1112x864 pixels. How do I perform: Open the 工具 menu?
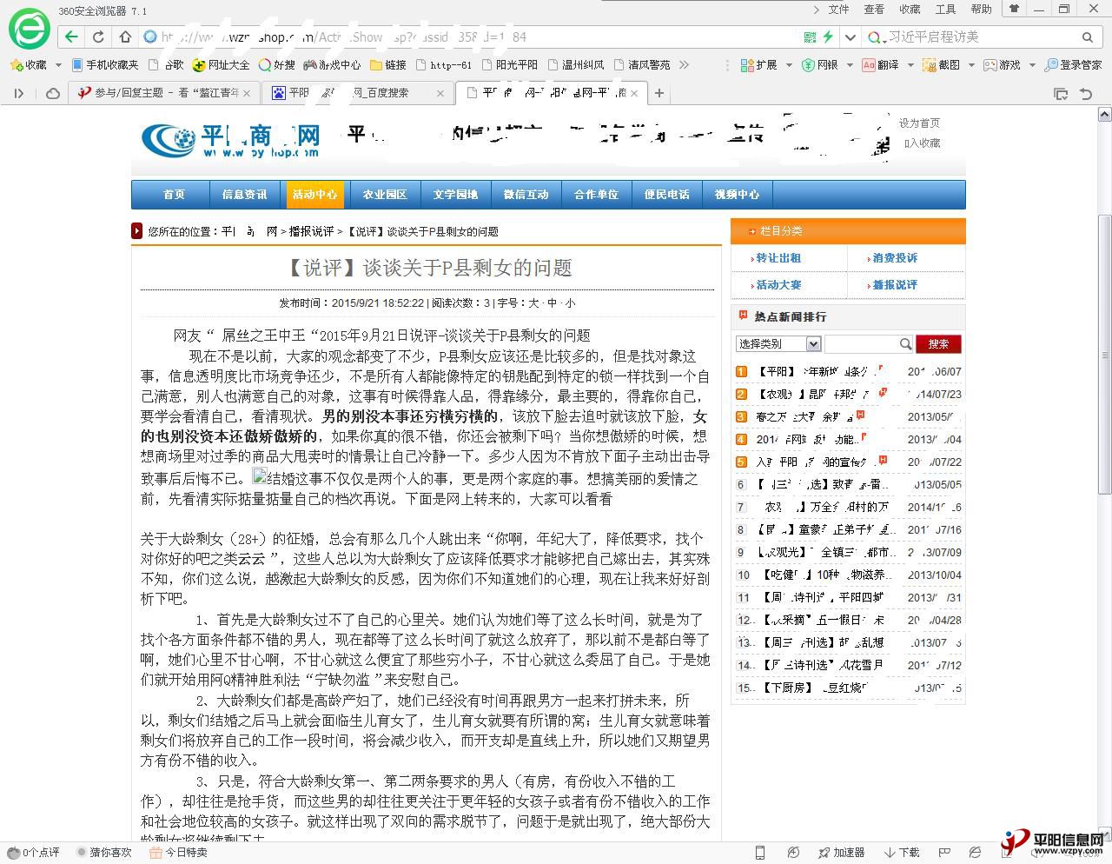pyautogui.click(x=945, y=9)
